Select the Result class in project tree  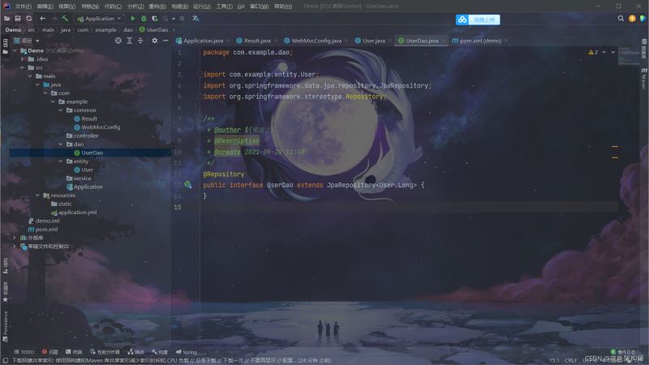pyautogui.click(x=89, y=118)
